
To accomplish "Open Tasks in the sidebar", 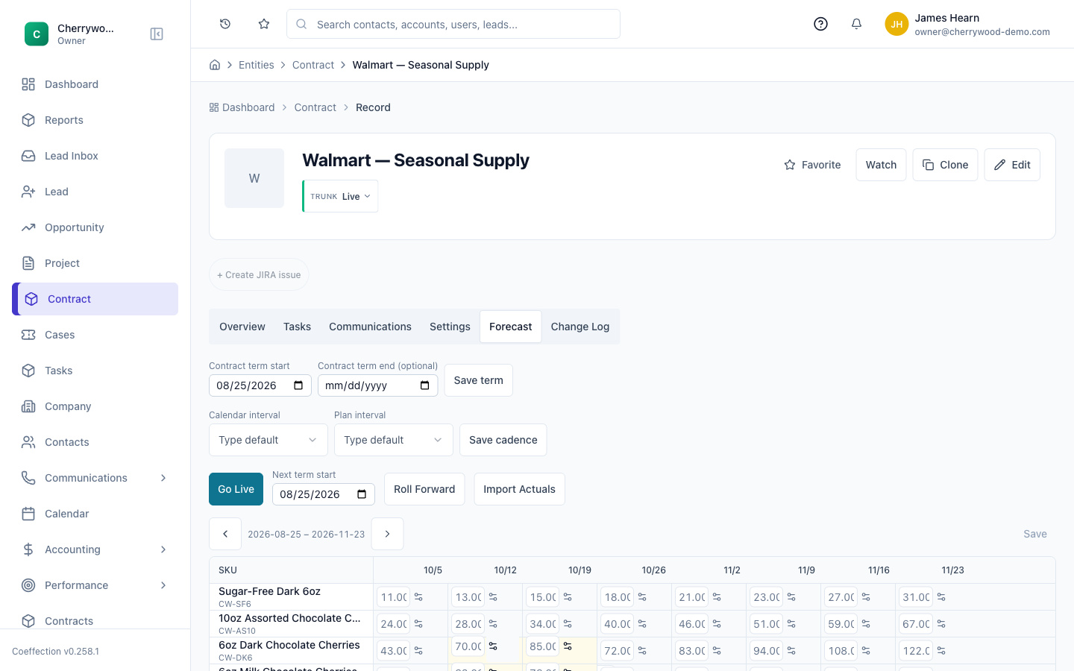I will tap(95, 371).
